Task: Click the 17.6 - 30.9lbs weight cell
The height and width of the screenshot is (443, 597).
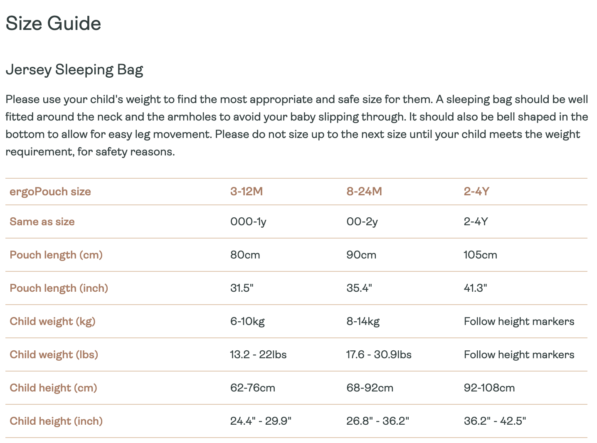Action: pos(379,354)
